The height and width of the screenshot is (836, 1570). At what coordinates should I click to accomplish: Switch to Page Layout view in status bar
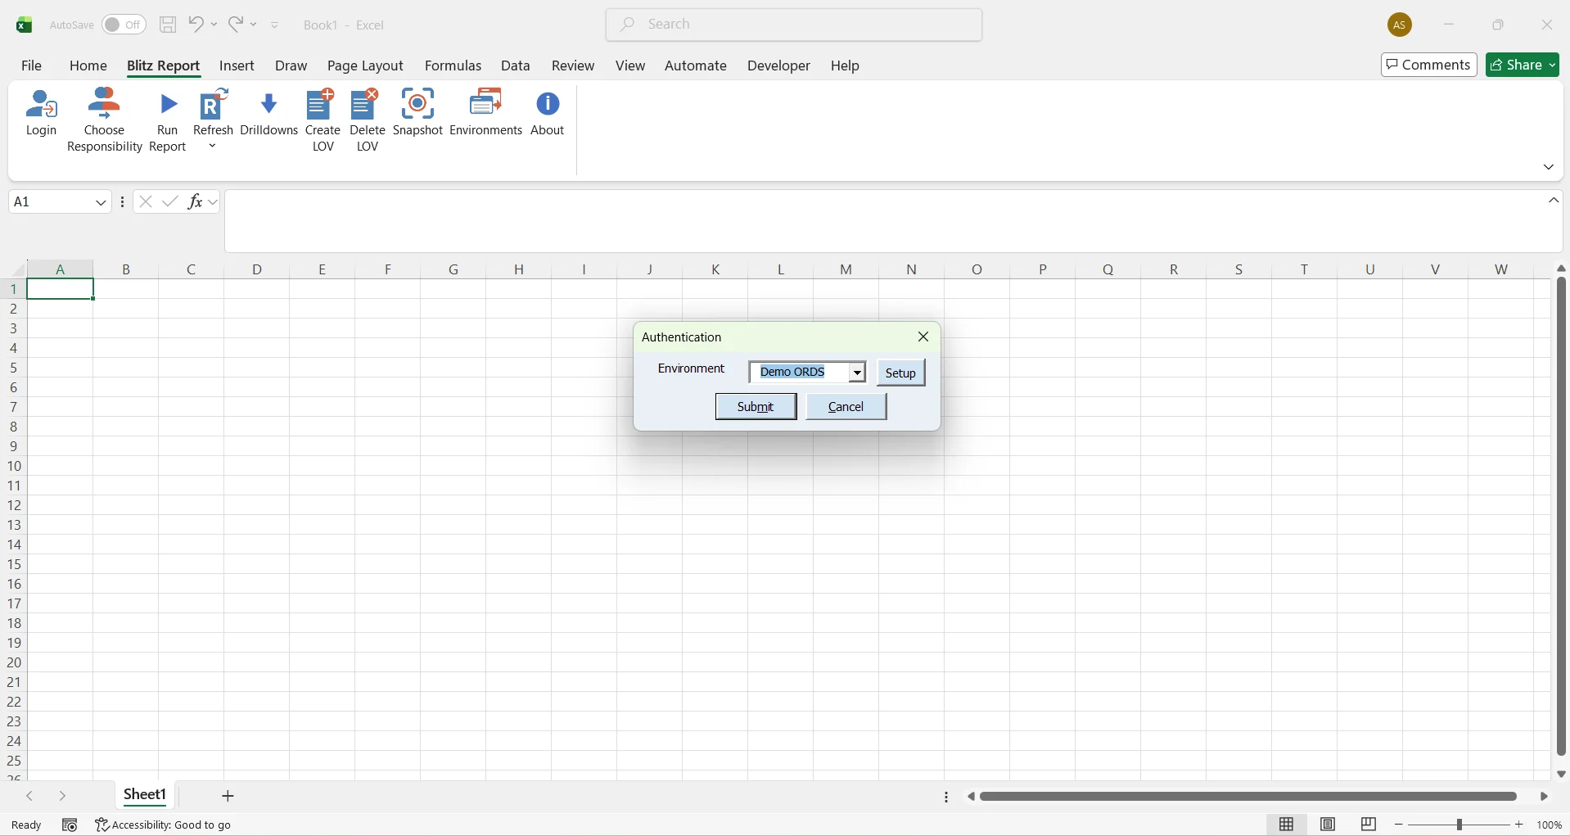(x=1329, y=825)
